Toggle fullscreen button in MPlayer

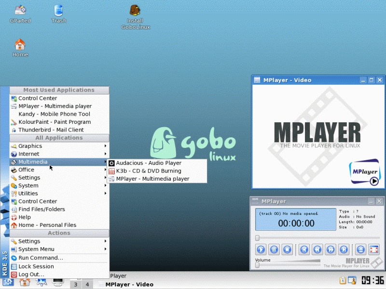[x=374, y=250]
